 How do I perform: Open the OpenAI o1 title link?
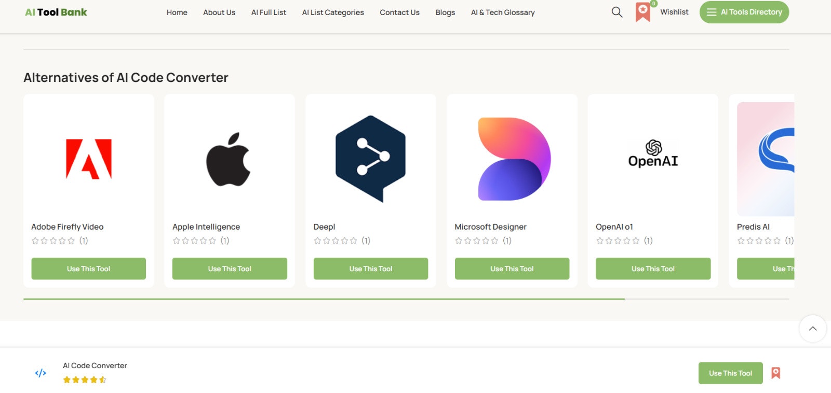click(614, 227)
